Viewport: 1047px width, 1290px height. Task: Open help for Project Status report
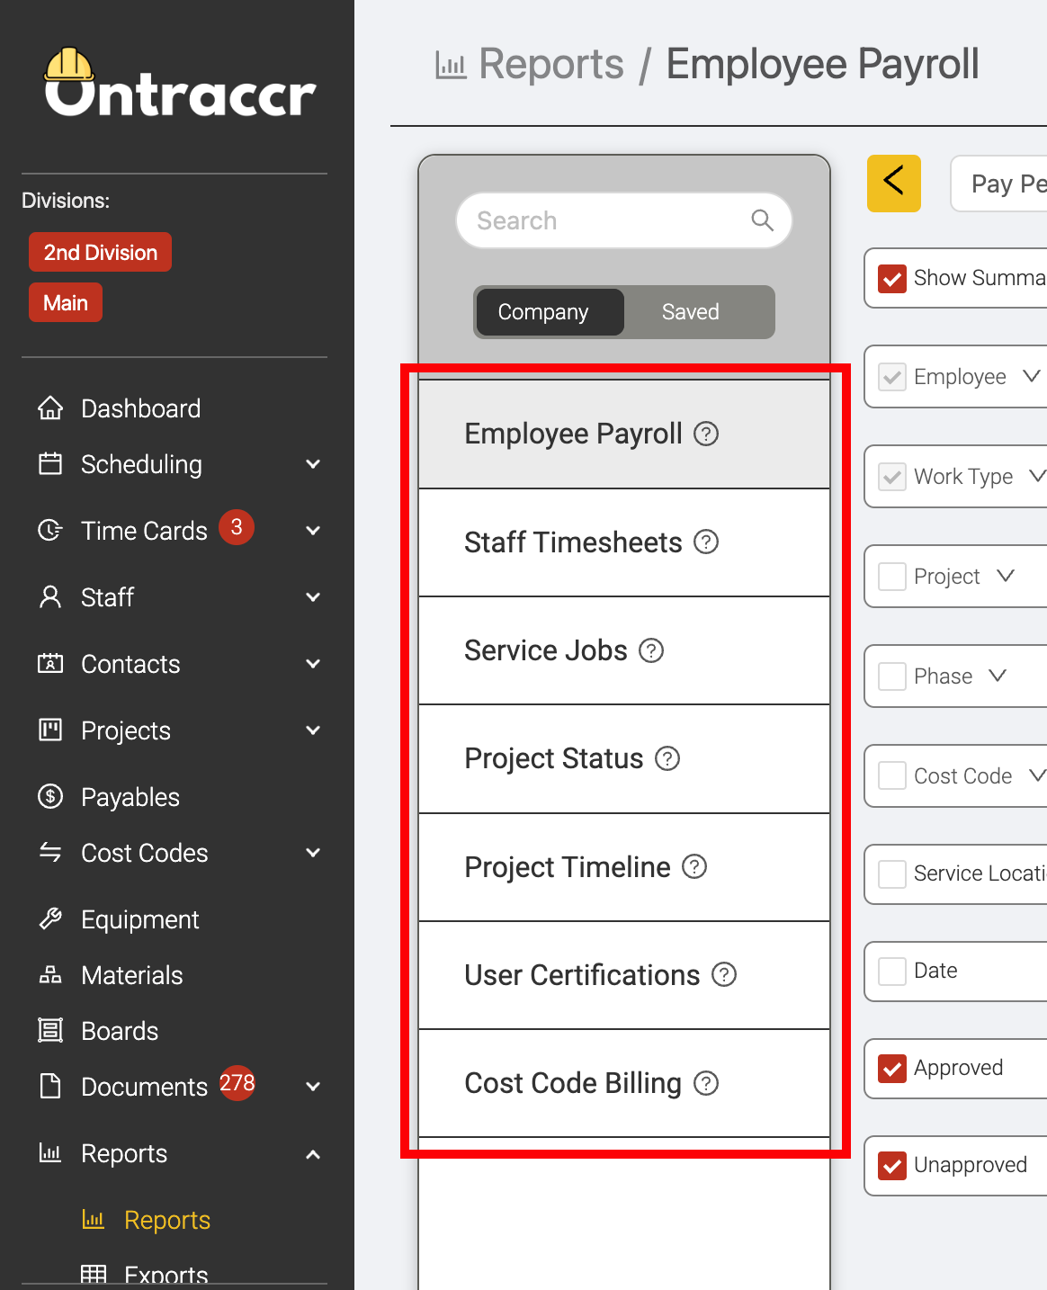[667, 759]
